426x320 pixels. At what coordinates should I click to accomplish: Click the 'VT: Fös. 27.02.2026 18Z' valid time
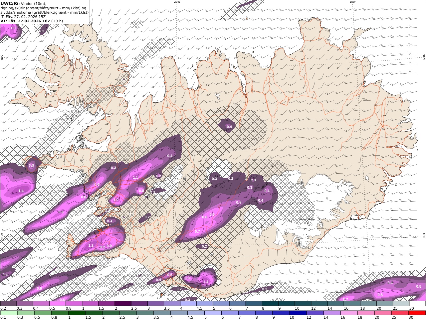click(25, 21)
